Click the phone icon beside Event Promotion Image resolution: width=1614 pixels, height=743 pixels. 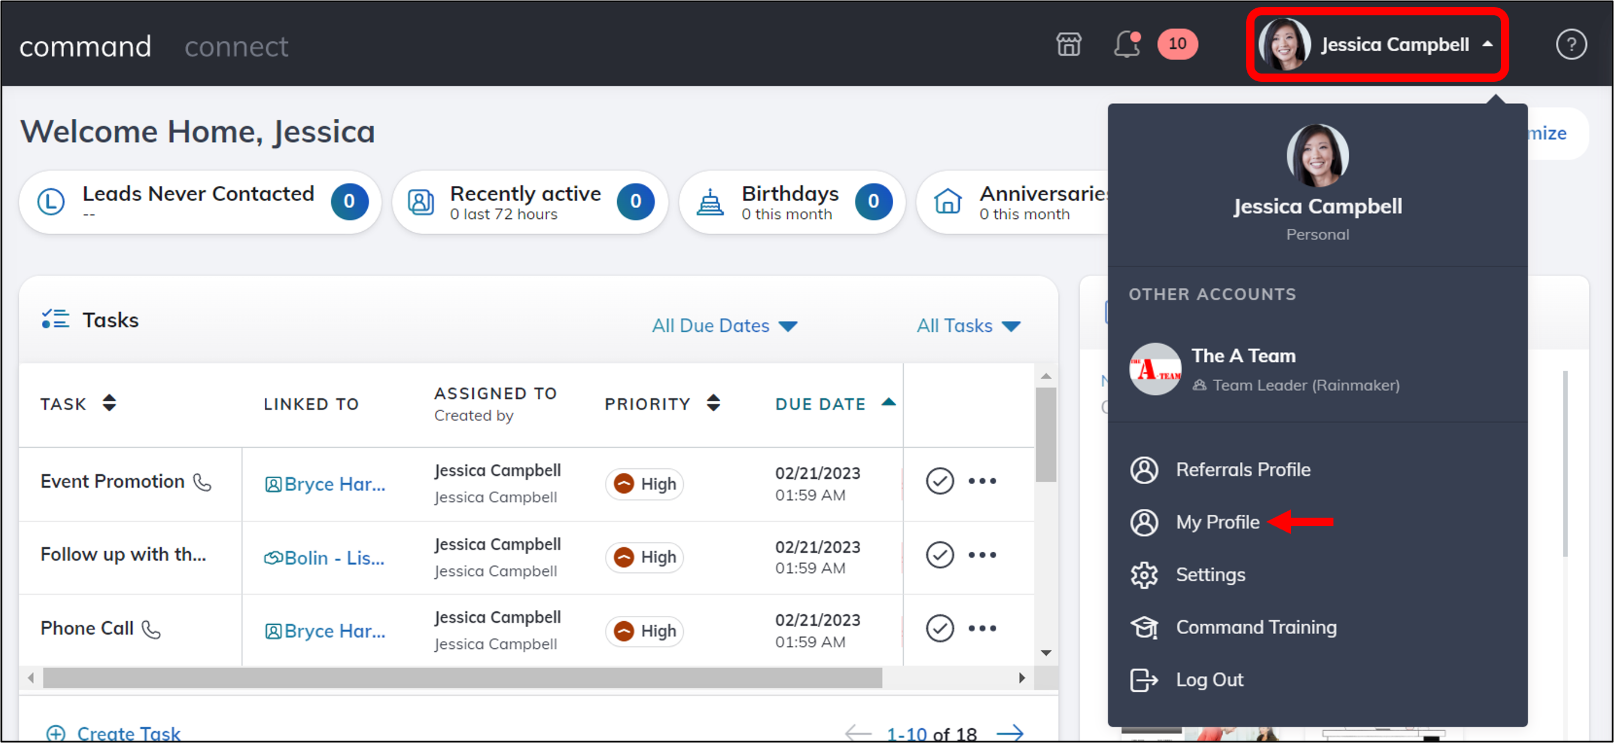[202, 483]
